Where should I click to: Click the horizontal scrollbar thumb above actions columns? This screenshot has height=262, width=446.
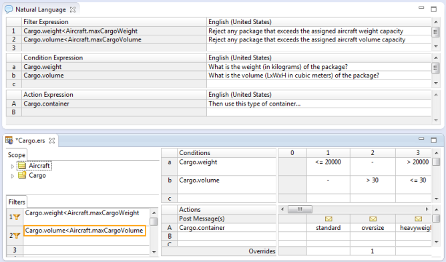300,209
